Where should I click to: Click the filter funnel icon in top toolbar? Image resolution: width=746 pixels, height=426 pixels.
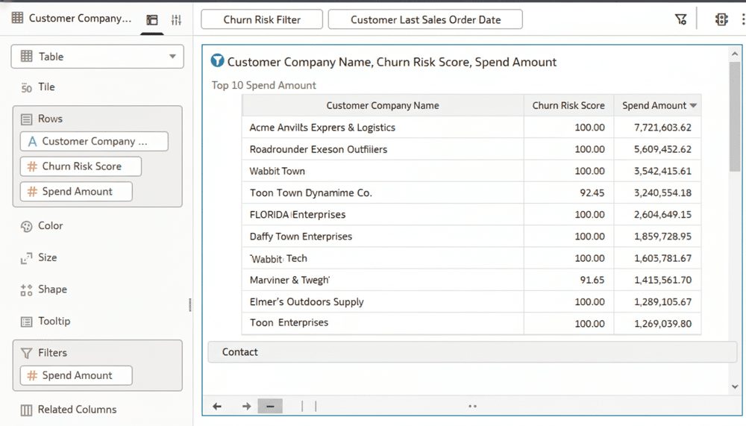pyautogui.click(x=680, y=19)
